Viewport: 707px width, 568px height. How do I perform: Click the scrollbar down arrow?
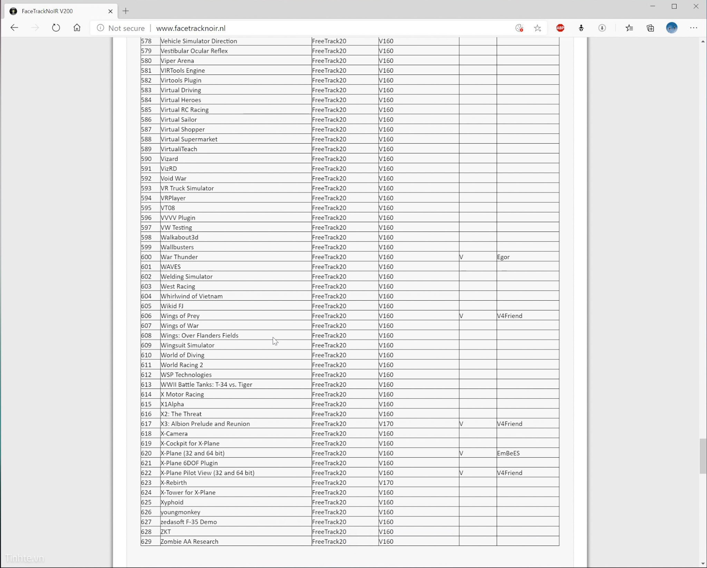click(703, 564)
